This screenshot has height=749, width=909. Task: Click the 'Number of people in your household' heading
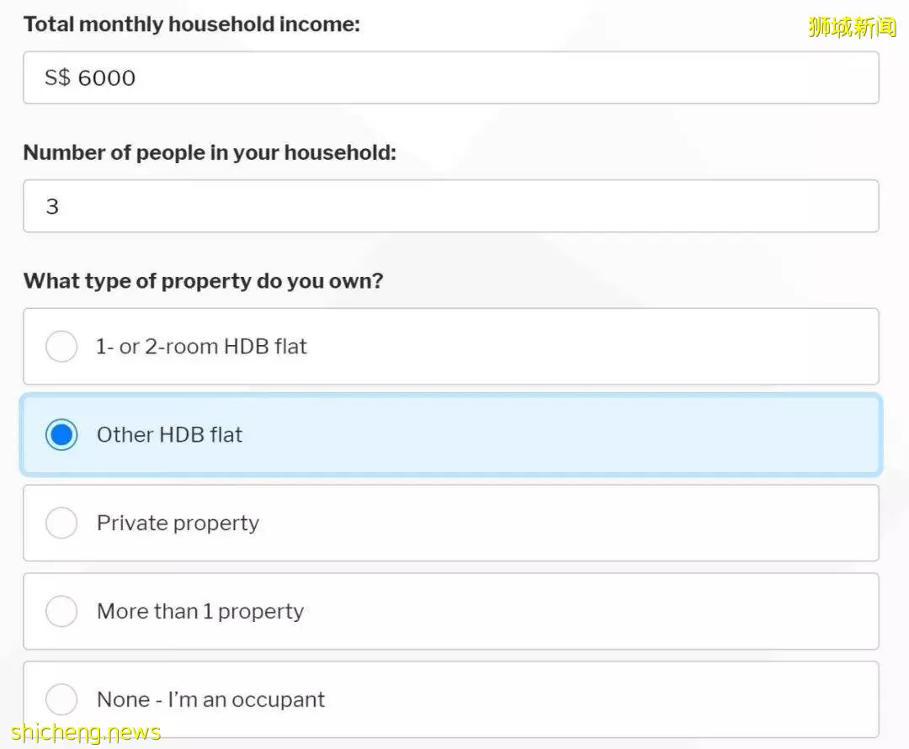click(210, 153)
